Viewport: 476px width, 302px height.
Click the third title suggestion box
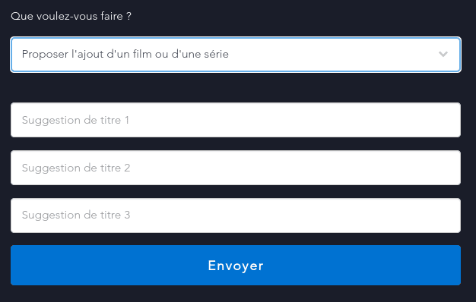coord(236,215)
